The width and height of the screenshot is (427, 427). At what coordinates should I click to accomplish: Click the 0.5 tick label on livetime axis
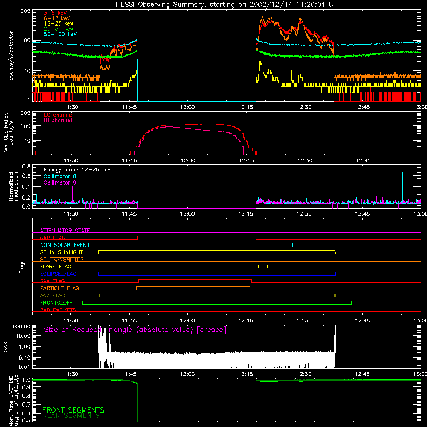[x=26, y=420]
